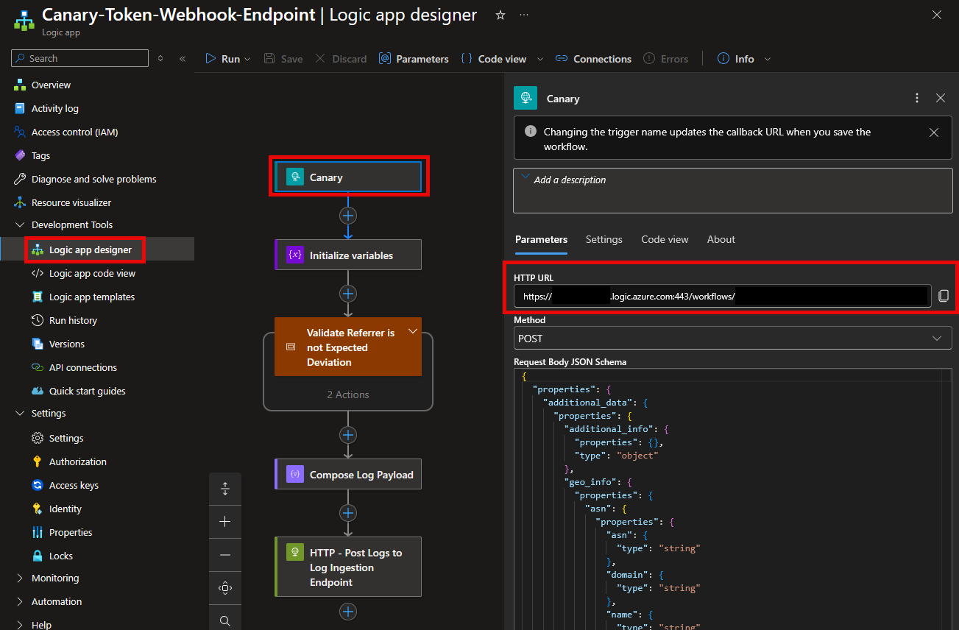959x630 pixels.
Task: Click the Identity icon
Action: point(38,509)
